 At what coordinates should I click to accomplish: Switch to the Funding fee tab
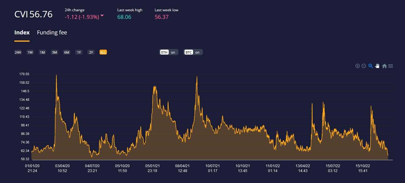click(52, 33)
